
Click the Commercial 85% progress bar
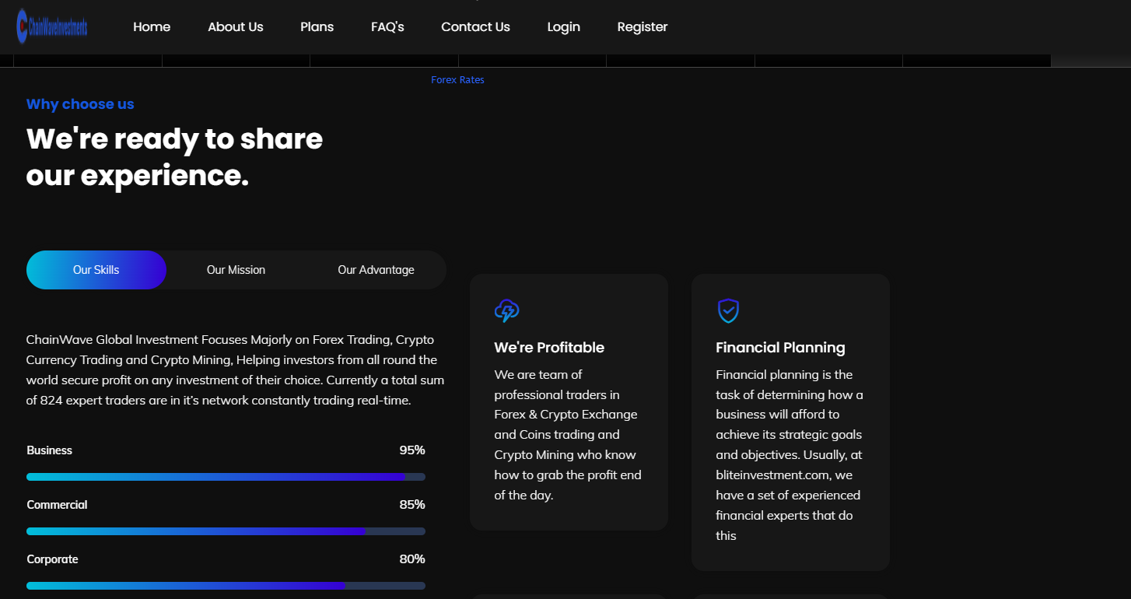click(226, 531)
